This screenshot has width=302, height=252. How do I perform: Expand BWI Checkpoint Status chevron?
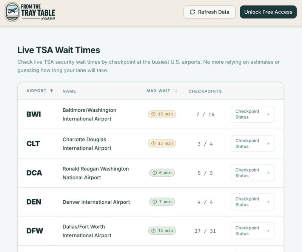(x=268, y=114)
